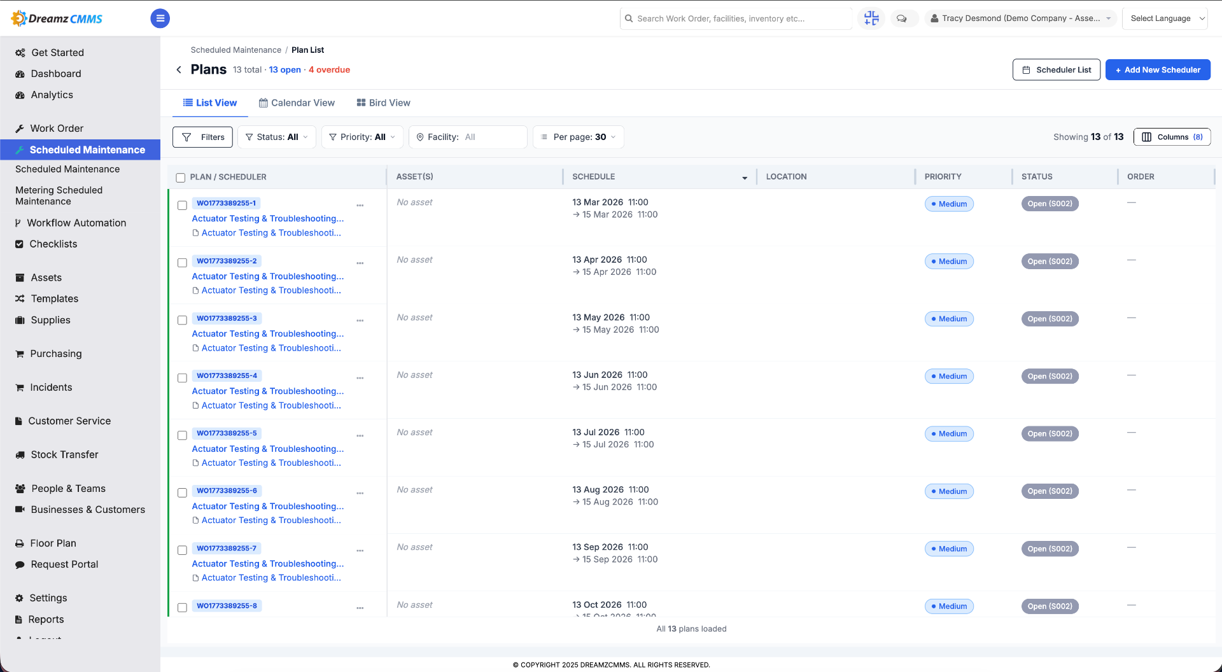Click the Add New Scheduler button
The width and height of the screenshot is (1222, 672).
(1158, 70)
